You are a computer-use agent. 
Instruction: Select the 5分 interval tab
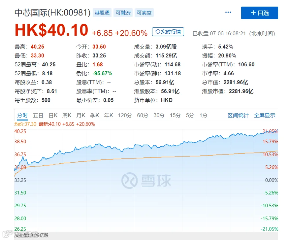190,116
